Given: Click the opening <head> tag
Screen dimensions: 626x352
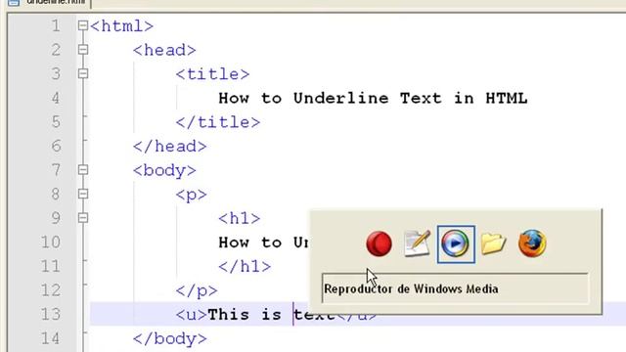Looking at the screenshot, I should (x=164, y=50).
